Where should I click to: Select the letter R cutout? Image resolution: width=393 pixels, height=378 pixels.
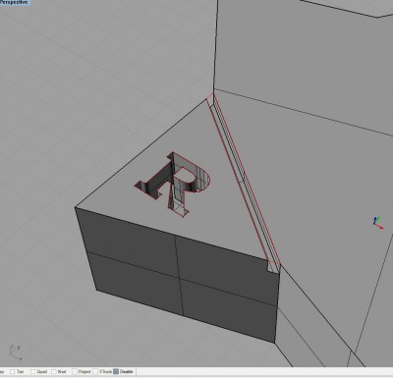[x=173, y=185]
